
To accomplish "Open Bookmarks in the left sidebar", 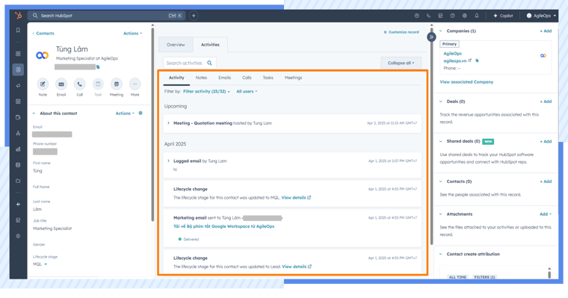I will (18, 31).
